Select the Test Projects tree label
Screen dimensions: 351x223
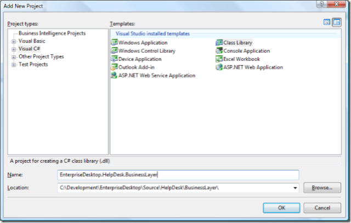tap(33, 65)
